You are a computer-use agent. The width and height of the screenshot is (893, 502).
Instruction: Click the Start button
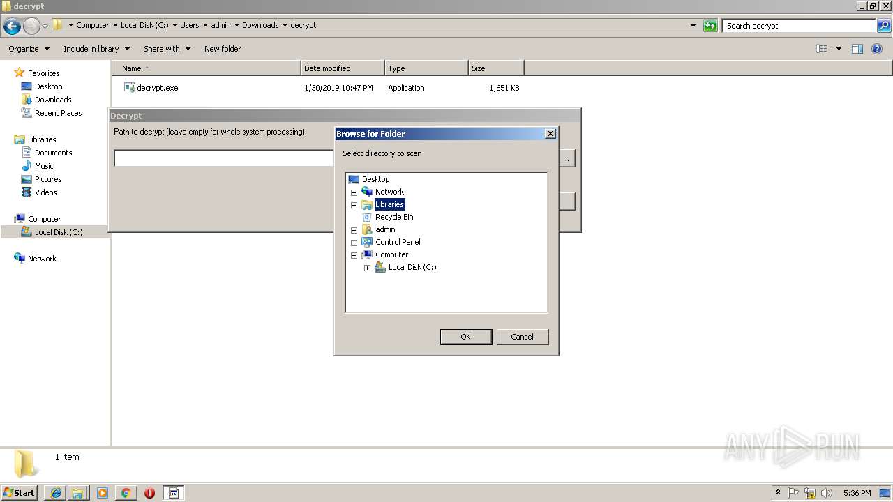click(x=19, y=493)
